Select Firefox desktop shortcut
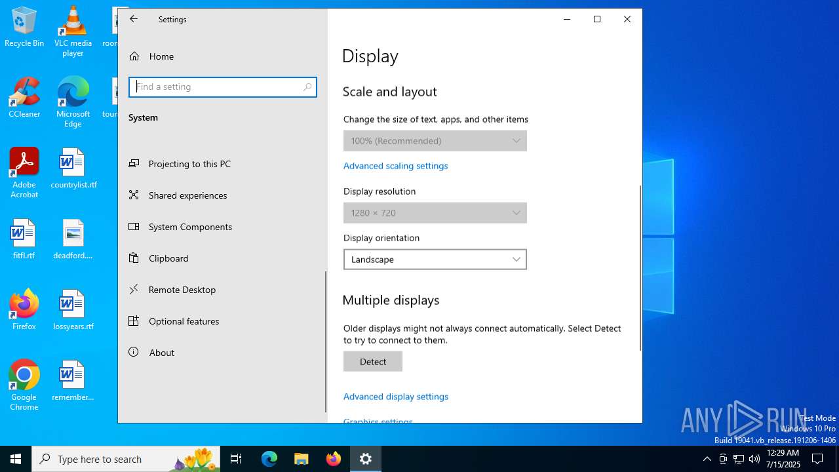 click(24, 310)
